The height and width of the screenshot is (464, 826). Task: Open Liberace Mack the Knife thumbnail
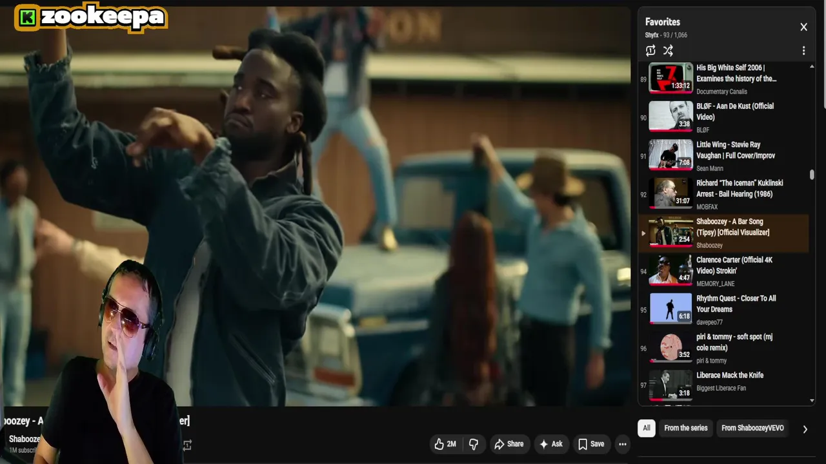(x=670, y=385)
